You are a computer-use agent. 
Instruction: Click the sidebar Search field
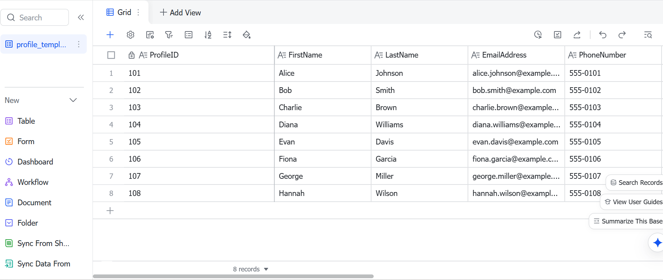(35, 17)
